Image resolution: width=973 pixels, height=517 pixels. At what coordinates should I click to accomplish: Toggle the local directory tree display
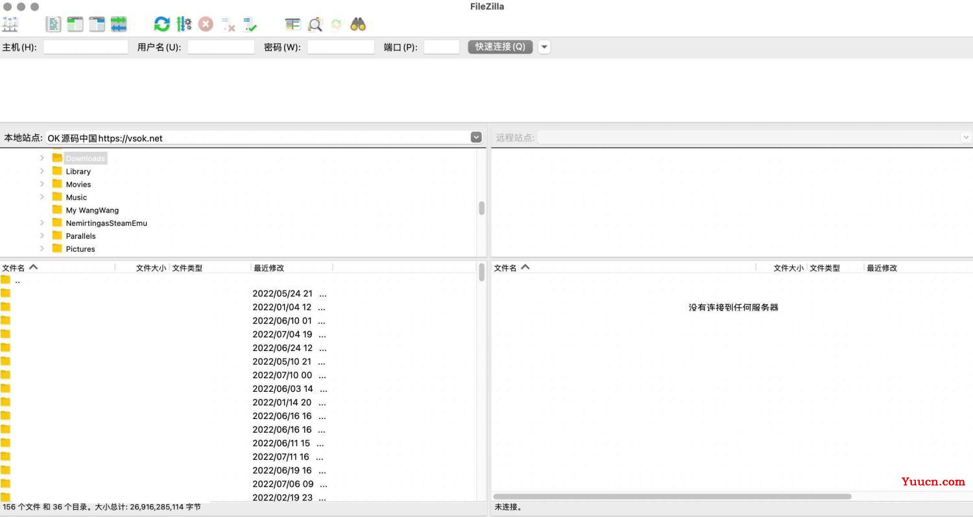[75, 25]
